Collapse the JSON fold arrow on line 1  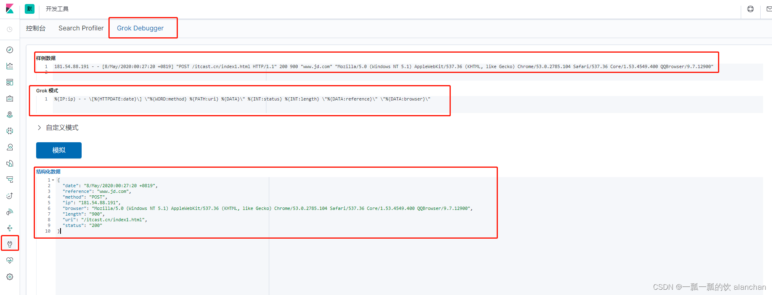[x=53, y=180]
